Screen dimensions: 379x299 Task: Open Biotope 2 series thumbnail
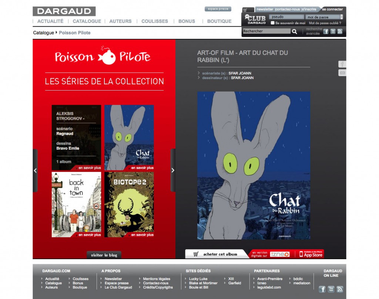click(x=129, y=204)
